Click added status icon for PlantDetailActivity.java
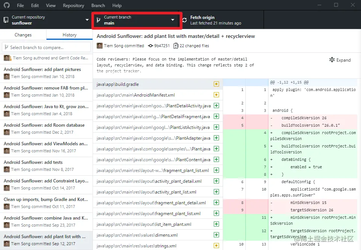This screenshot has height=250, width=361. pos(216,105)
